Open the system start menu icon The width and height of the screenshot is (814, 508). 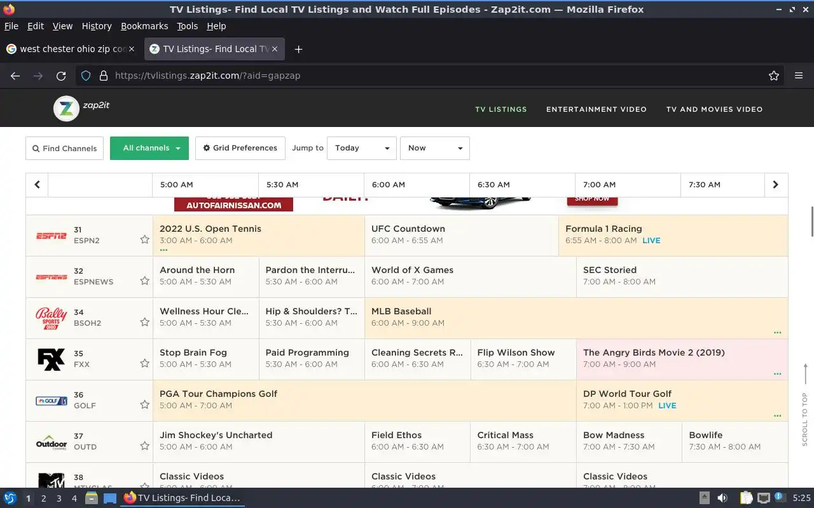[10, 498]
